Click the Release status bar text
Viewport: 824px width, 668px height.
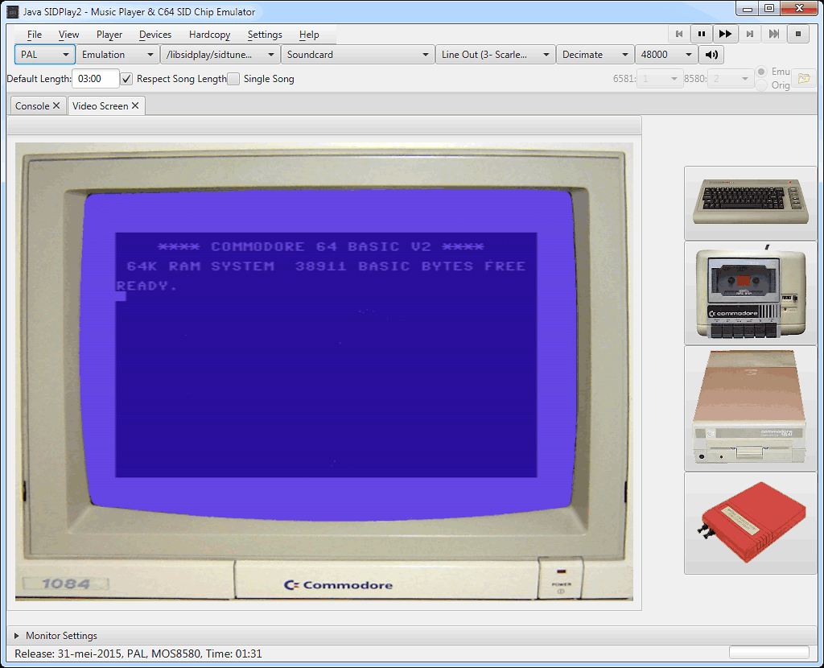[x=138, y=654]
